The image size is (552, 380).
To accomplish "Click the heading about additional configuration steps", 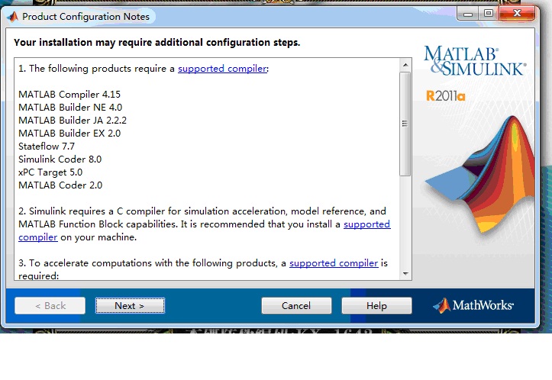I will coord(157,43).
